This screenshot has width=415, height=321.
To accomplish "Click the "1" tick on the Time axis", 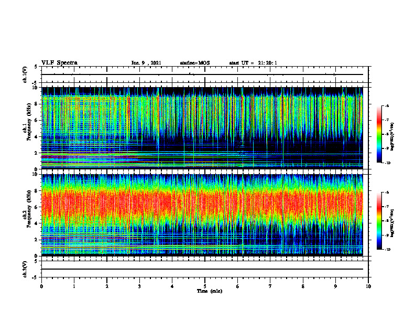I will (x=74, y=286).
